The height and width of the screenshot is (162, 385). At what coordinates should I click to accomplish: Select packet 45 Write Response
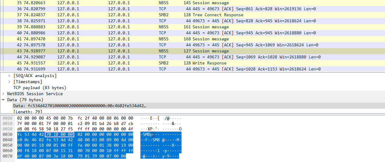tap(209, 63)
